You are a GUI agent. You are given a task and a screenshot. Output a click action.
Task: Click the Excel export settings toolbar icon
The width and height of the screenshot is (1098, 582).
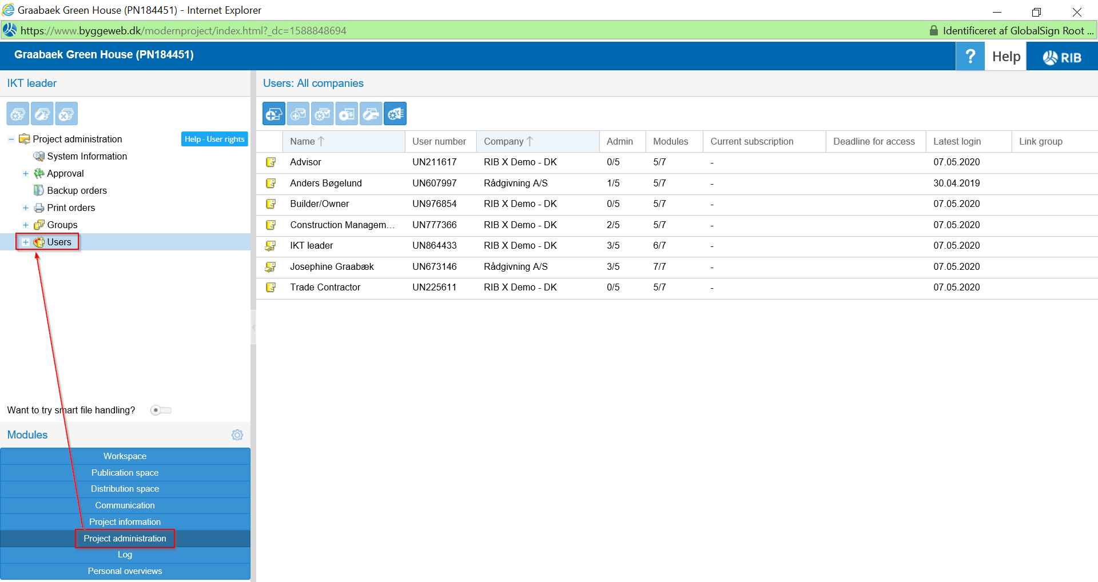[395, 114]
